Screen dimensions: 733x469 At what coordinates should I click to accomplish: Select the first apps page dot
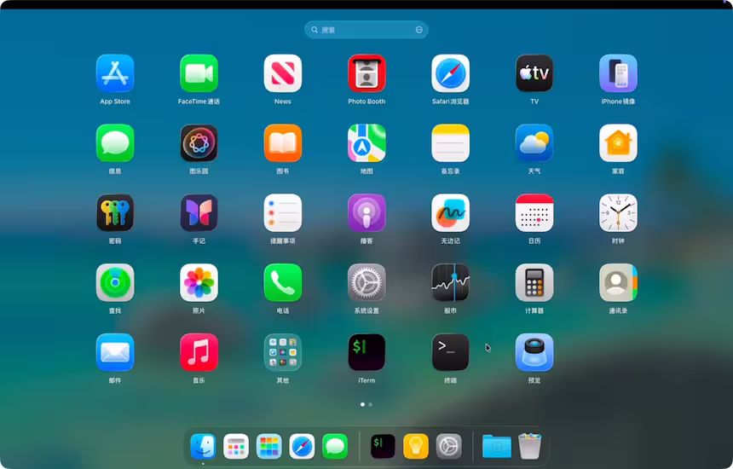point(363,404)
